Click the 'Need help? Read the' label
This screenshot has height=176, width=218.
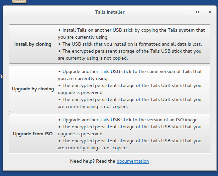pyautogui.click(x=93, y=161)
